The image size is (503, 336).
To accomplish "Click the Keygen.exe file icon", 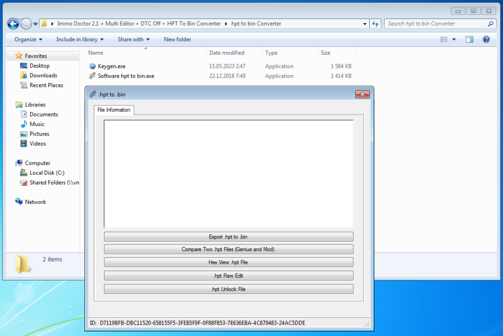I will tap(92, 66).
